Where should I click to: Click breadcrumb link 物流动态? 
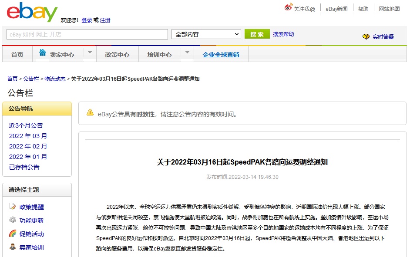point(55,79)
